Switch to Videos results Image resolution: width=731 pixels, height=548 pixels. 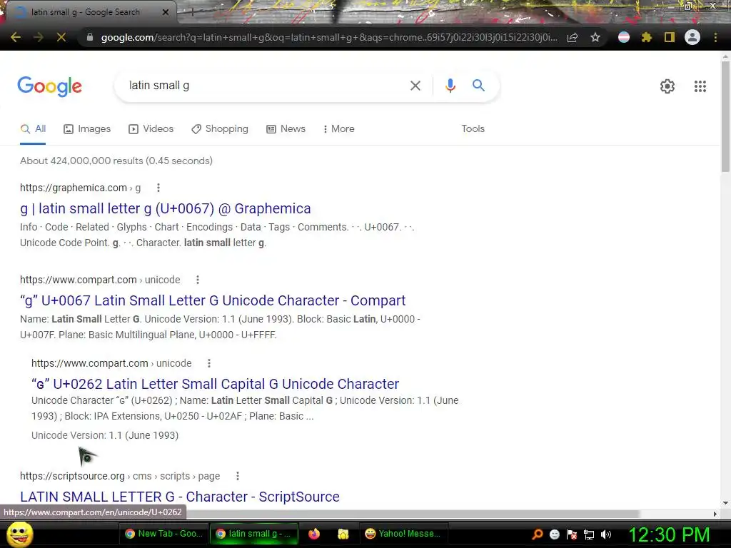(x=151, y=129)
